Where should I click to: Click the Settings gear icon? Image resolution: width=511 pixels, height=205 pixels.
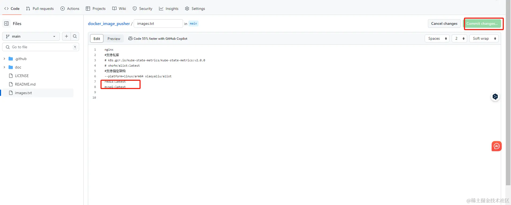pos(187,9)
